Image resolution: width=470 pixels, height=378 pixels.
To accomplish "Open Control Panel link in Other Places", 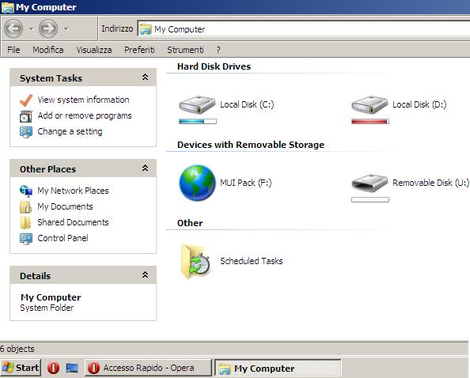I will pyautogui.click(x=63, y=238).
